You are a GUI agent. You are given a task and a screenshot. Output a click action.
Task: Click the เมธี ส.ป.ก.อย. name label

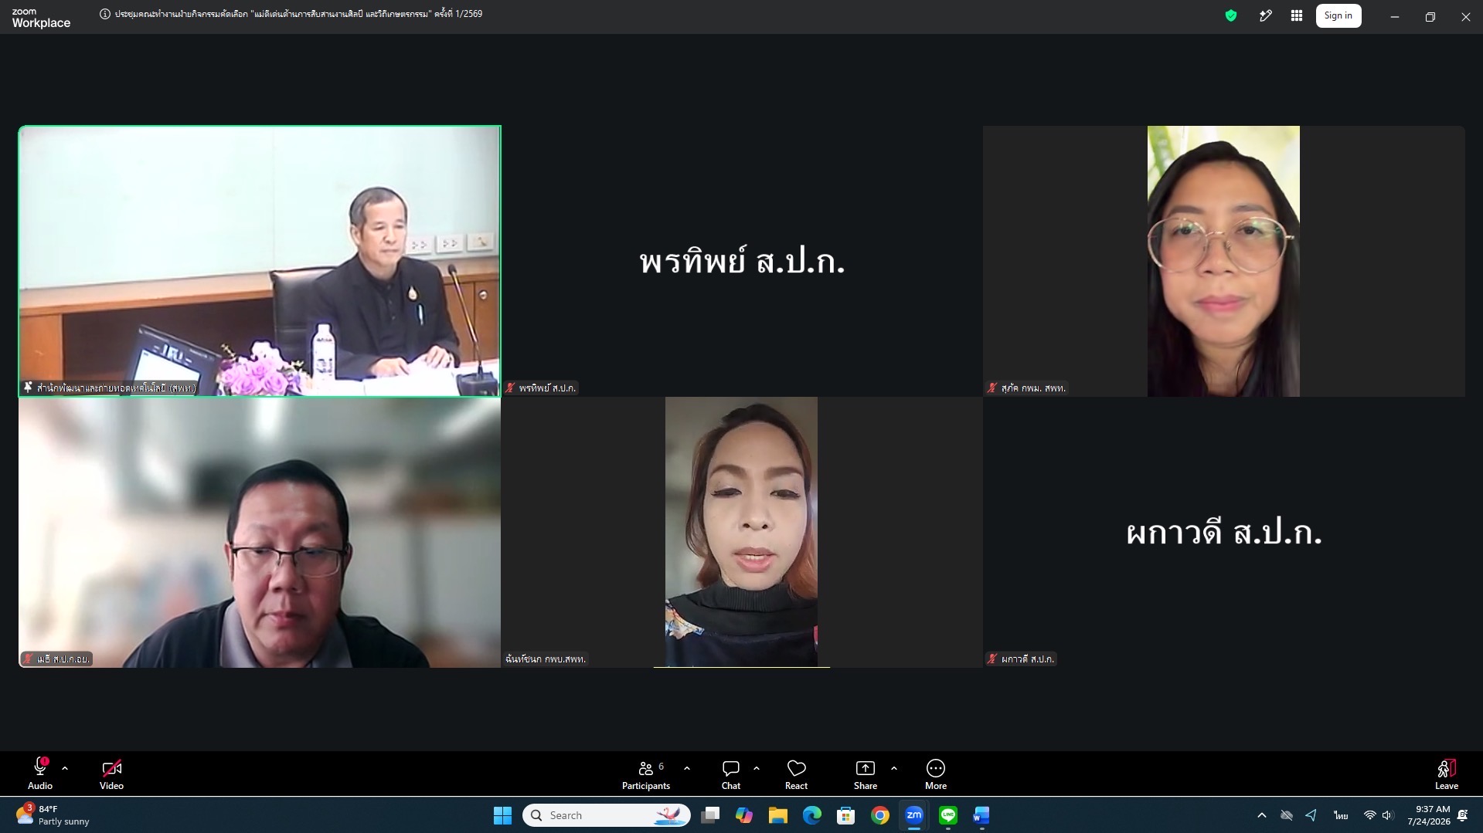(56, 659)
